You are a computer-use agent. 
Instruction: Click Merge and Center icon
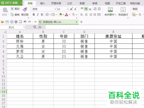click(x=110, y=9)
